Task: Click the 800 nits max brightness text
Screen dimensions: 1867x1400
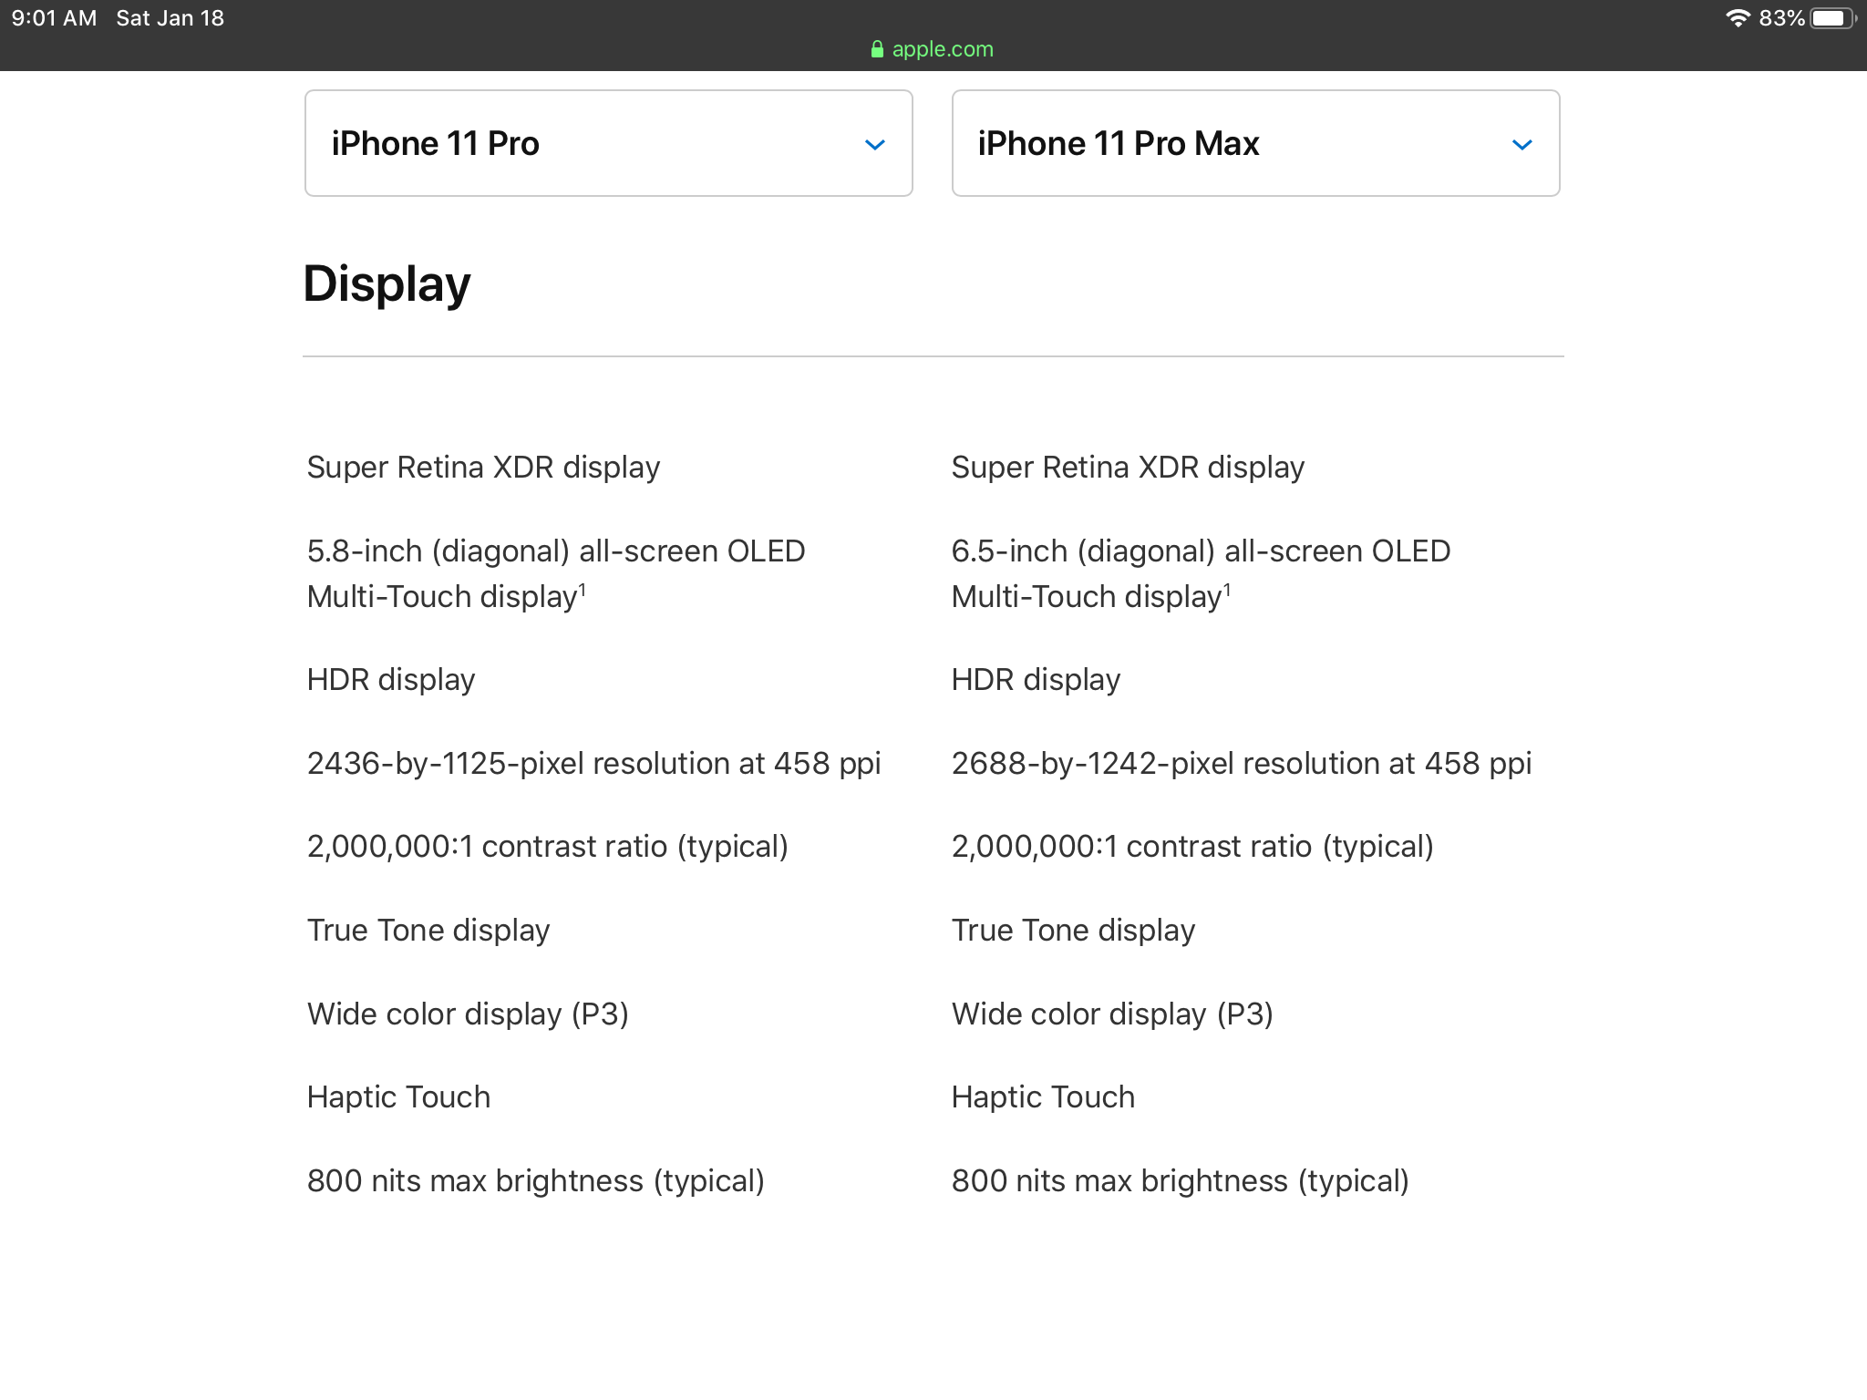Action: click(x=536, y=1180)
